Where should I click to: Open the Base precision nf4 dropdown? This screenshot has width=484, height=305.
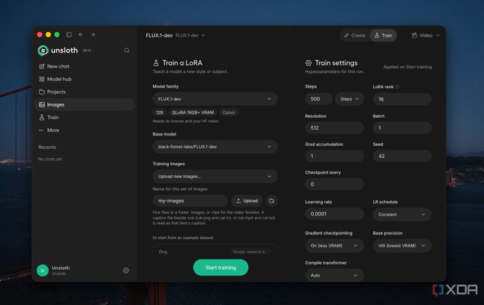(x=402, y=246)
